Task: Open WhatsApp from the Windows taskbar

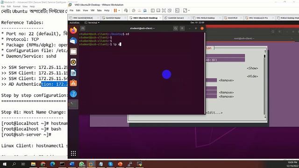Action: [x=82, y=164]
